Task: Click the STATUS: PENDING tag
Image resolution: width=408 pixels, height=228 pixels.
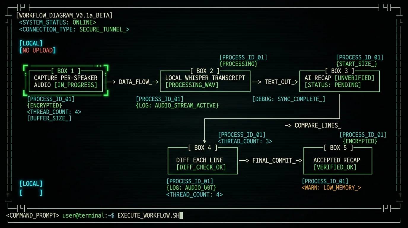Action: coord(333,85)
